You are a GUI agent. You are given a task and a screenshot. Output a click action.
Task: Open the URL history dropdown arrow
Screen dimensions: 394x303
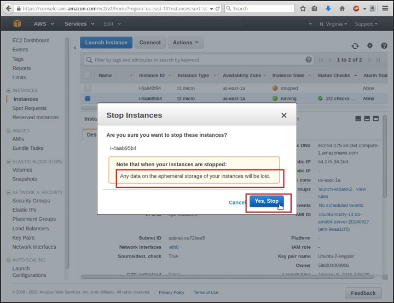[x=212, y=9]
